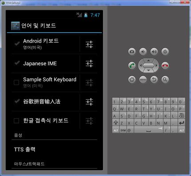Click the Android 키보드 label

41,41
